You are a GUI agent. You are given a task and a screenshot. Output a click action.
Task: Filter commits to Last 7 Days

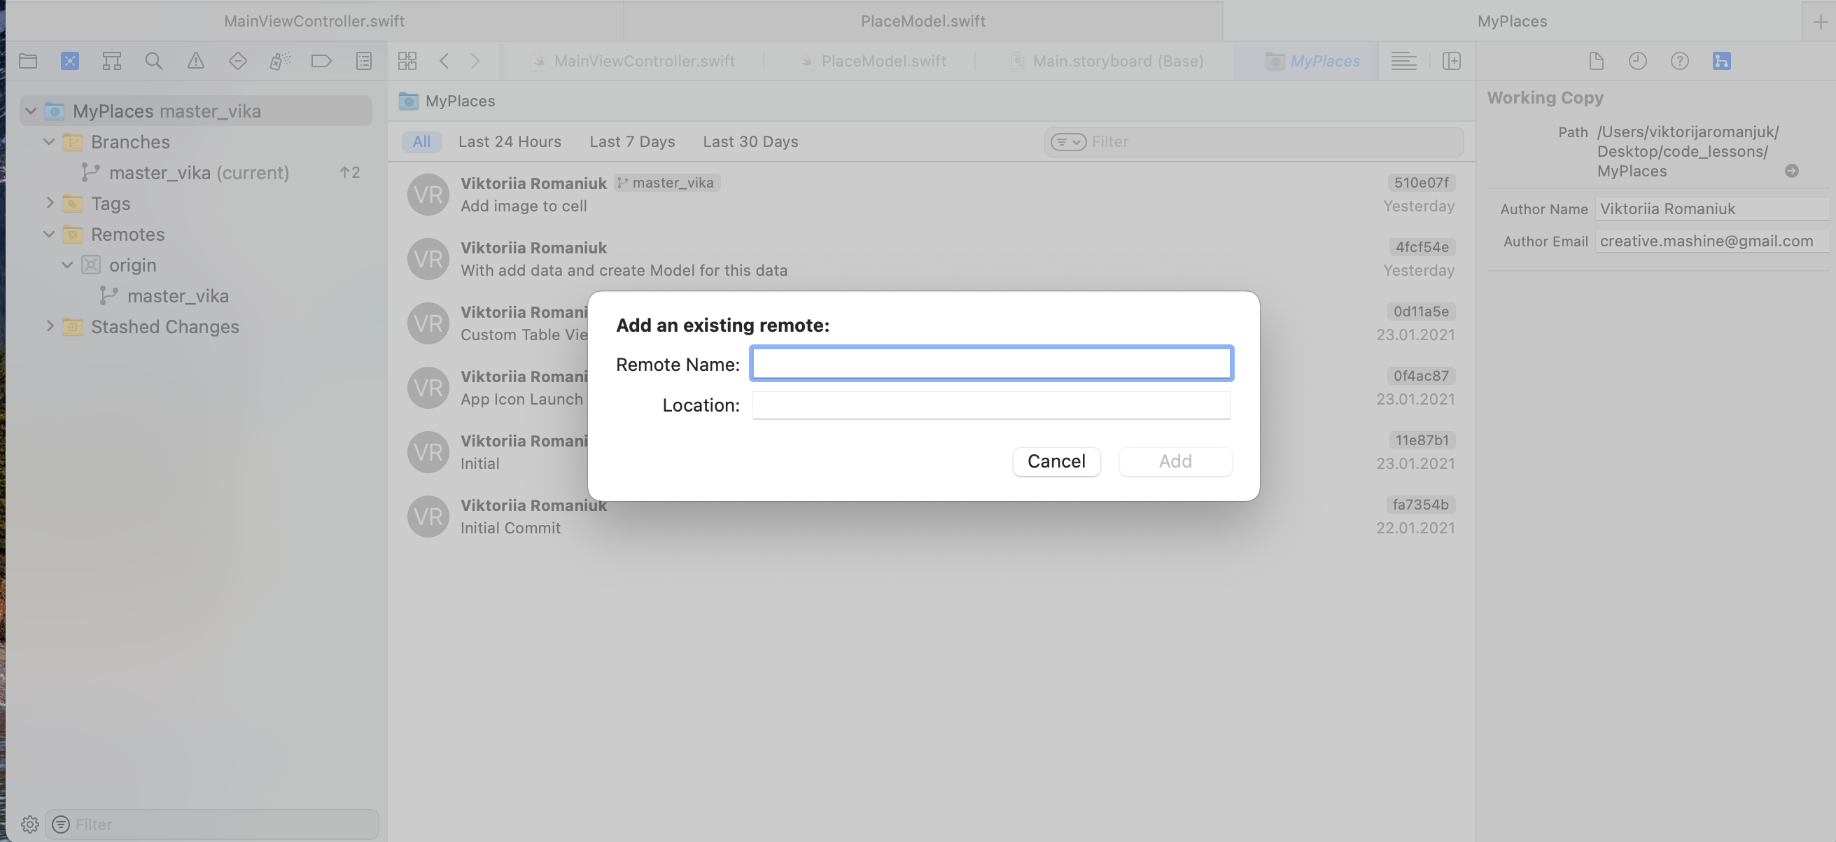point(632,141)
